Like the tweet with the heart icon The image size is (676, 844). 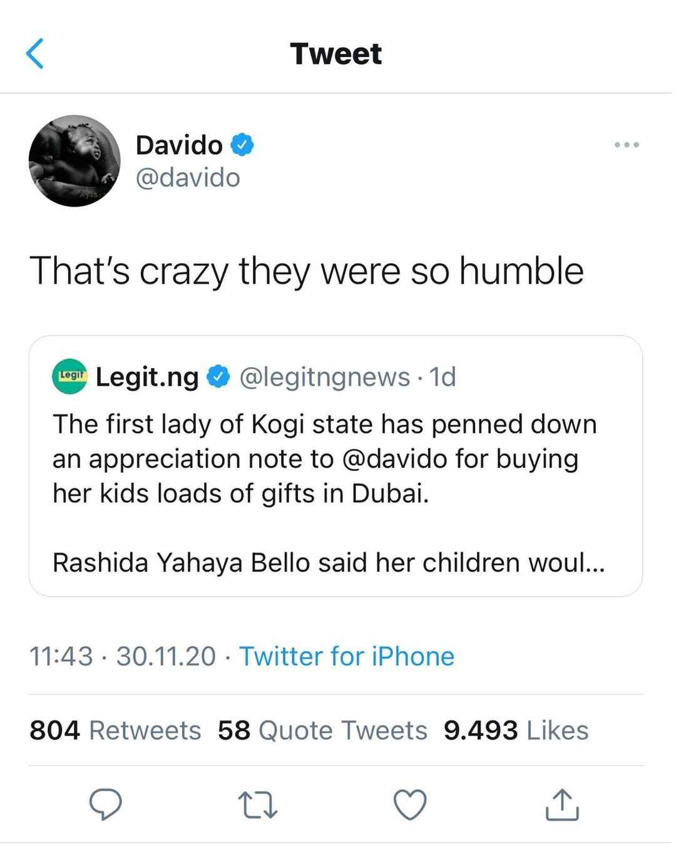click(x=410, y=805)
